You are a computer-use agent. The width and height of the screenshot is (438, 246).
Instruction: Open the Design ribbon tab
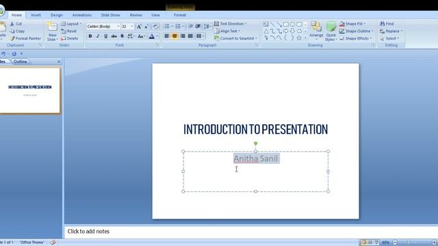click(57, 15)
